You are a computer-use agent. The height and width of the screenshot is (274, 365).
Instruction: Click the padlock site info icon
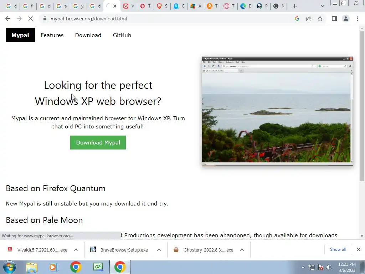(x=45, y=19)
